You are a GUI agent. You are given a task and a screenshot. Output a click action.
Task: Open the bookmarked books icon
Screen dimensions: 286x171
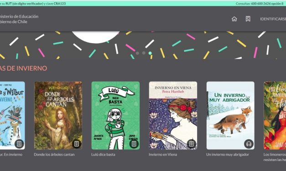(248, 19)
